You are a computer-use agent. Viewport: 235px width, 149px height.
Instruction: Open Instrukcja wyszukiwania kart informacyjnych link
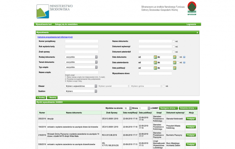pyautogui.click(x=55, y=37)
